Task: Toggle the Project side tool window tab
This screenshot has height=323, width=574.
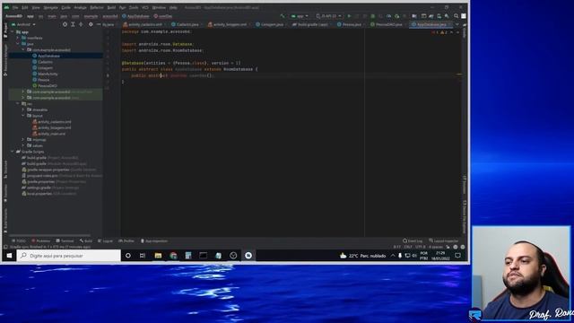Action: pyautogui.click(x=5, y=30)
